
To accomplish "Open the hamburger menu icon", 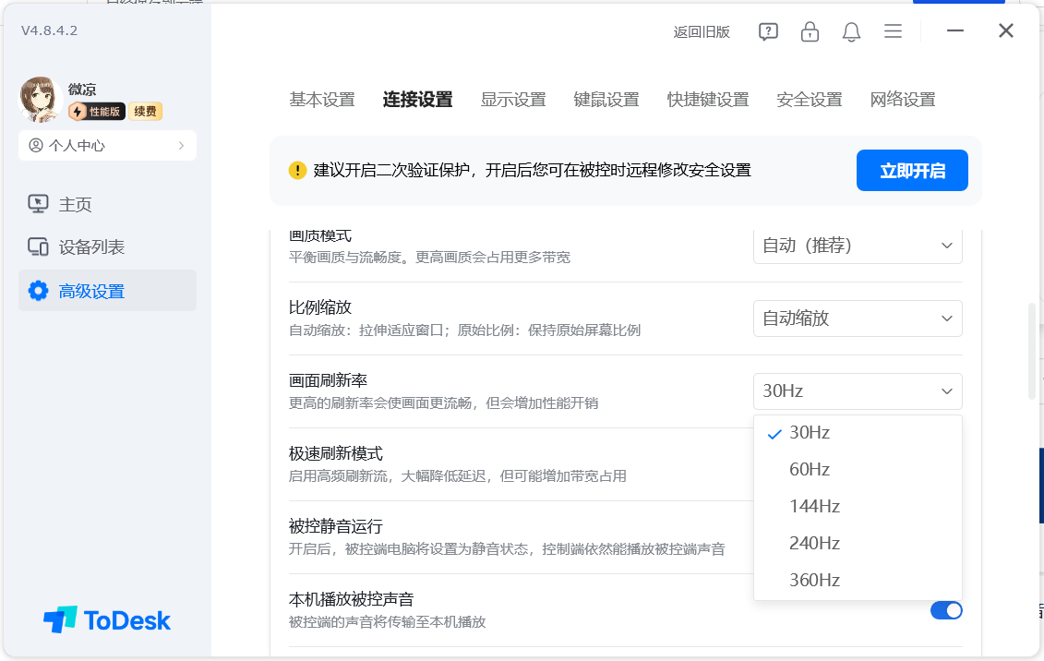I will click(x=893, y=31).
